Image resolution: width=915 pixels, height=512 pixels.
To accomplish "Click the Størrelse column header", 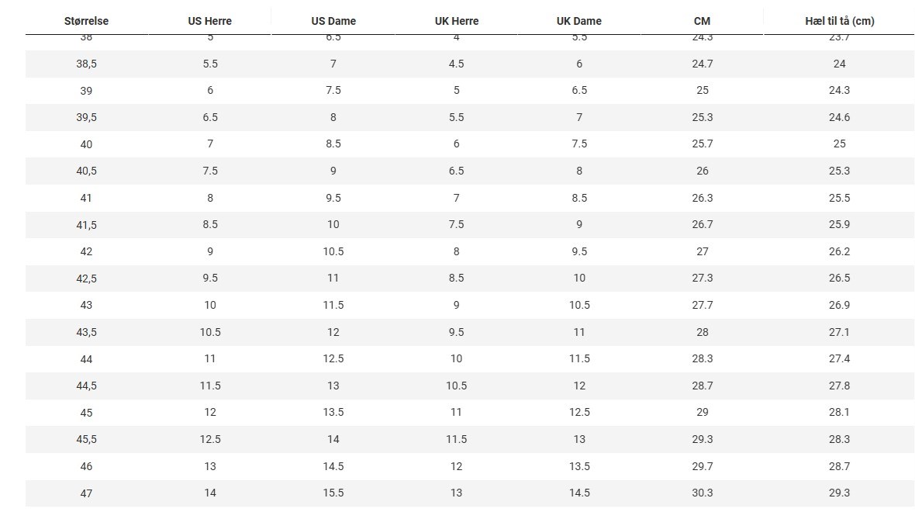I will pos(86,21).
